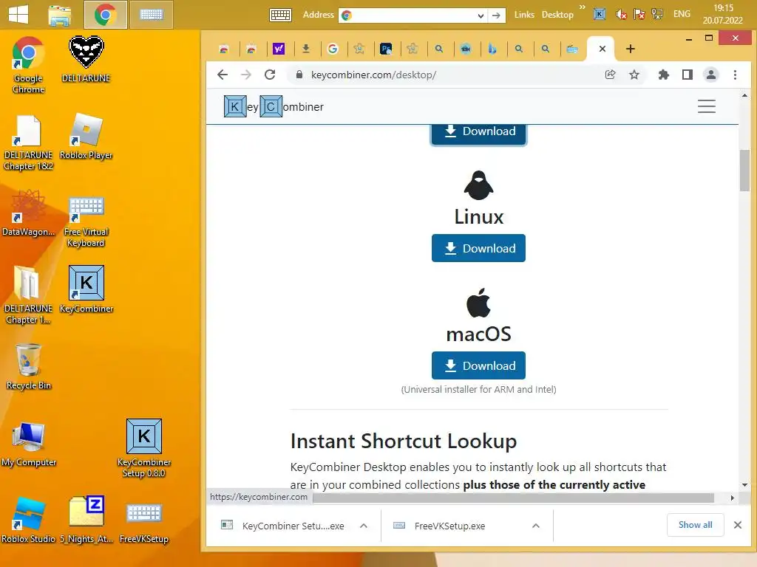757x567 pixels.
Task: Expand the taskbar toolbar overflow chevron
Action: 583,7
